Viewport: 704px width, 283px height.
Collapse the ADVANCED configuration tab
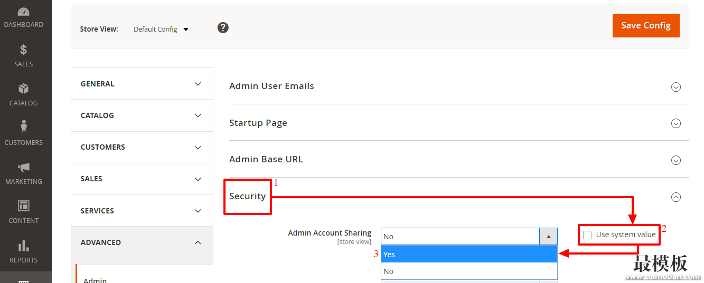tap(142, 242)
